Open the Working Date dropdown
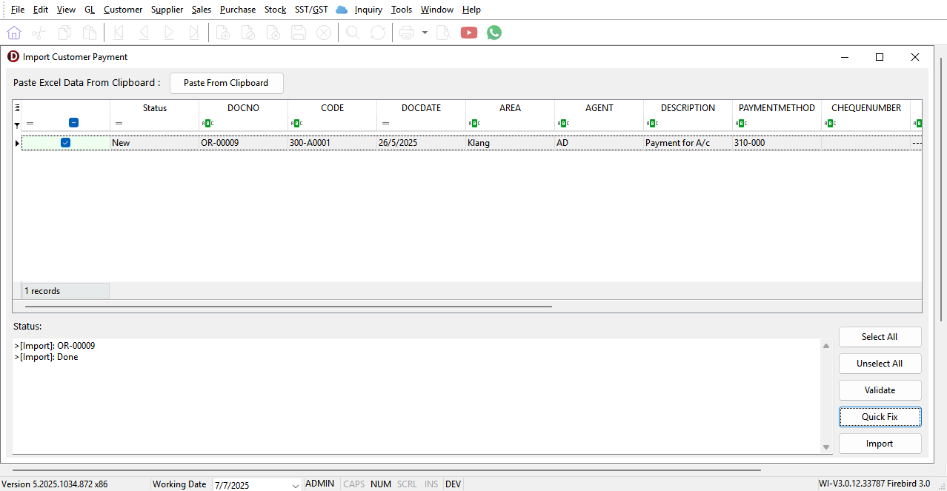Screen dimensions: 947x491 pyautogui.click(x=296, y=485)
